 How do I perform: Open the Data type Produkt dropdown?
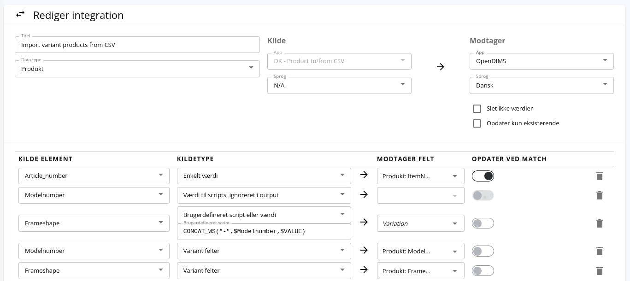(x=137, y=69)
